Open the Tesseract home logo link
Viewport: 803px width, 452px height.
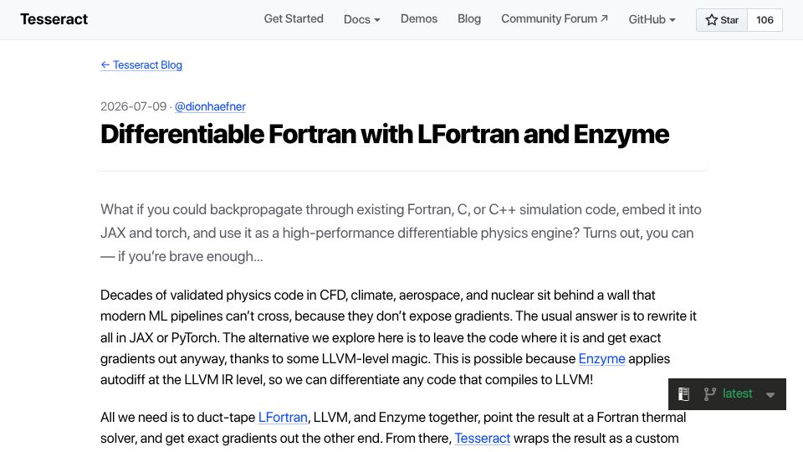[x=54, y=19]
